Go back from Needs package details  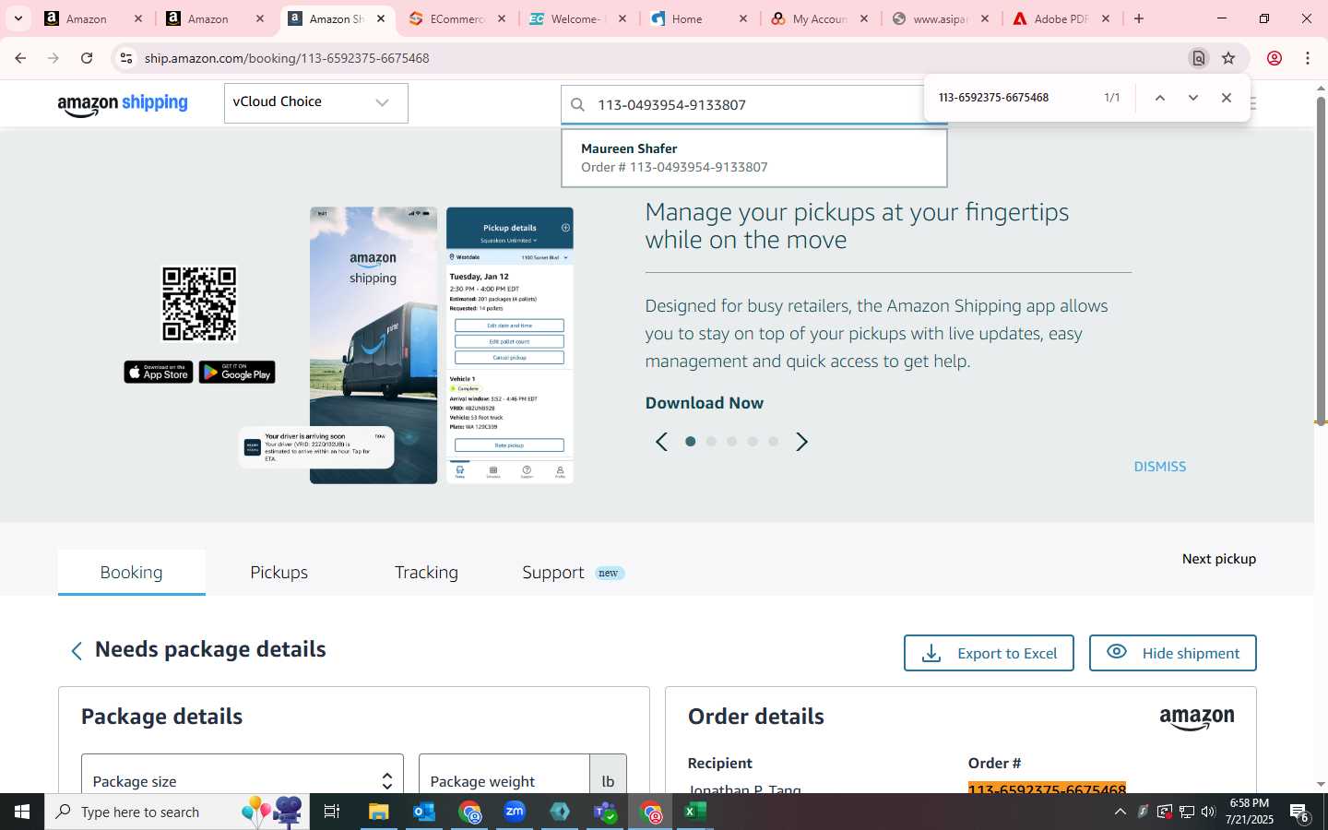(x=77, y=651)
